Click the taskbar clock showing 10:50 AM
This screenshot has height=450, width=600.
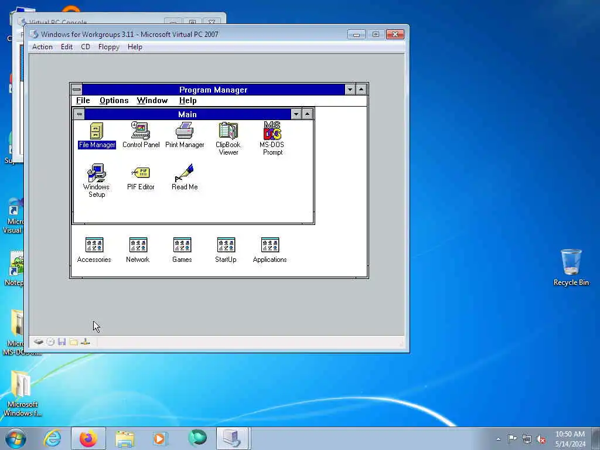pos(570,439)
